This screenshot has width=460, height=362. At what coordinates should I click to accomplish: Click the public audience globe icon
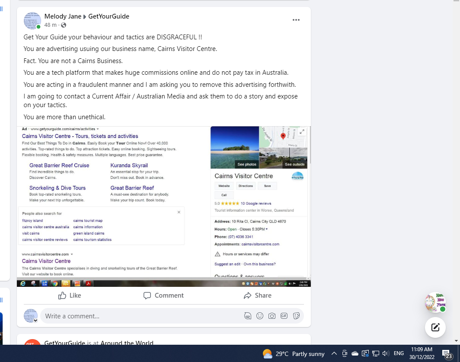(x=63, y=25)
